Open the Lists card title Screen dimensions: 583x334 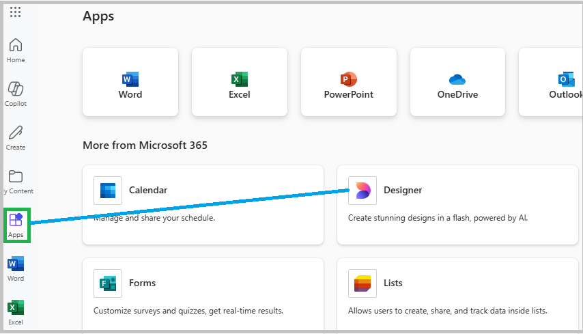[x=393, y=283]
